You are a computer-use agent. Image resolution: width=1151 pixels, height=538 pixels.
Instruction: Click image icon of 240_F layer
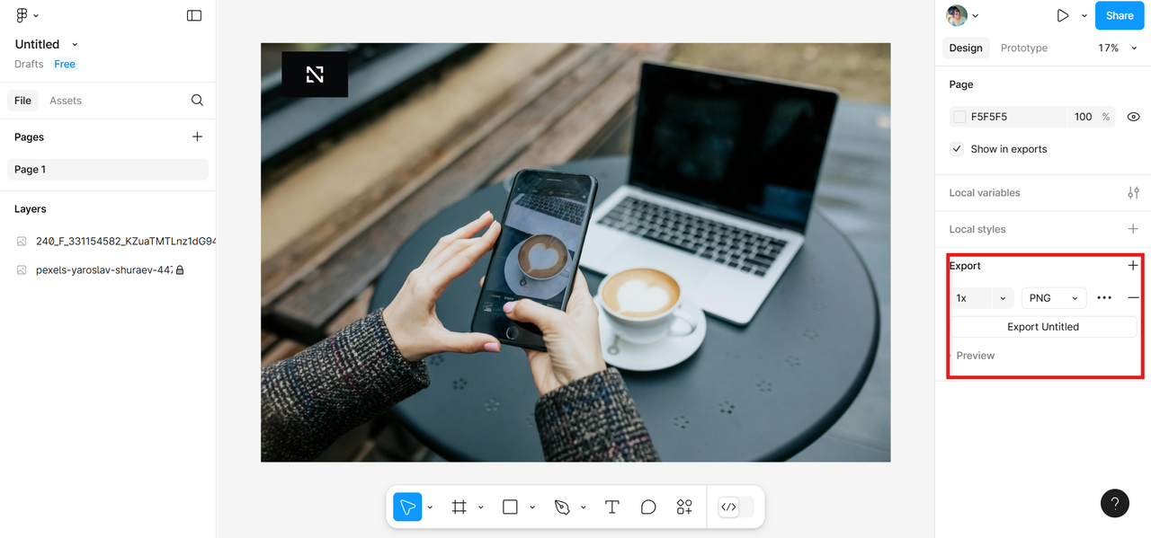[x=22, y=241]
